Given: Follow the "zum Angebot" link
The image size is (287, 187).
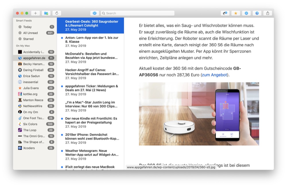Looking at the screenshot, I should pos(215,75).
